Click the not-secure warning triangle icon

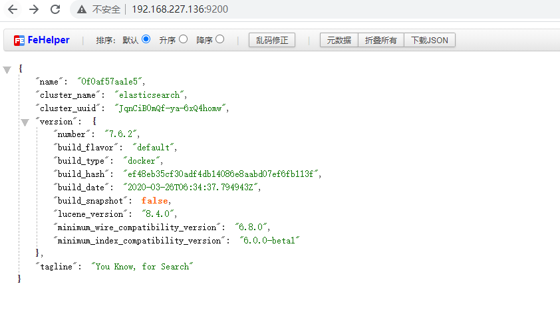click(x=82, y=9)
